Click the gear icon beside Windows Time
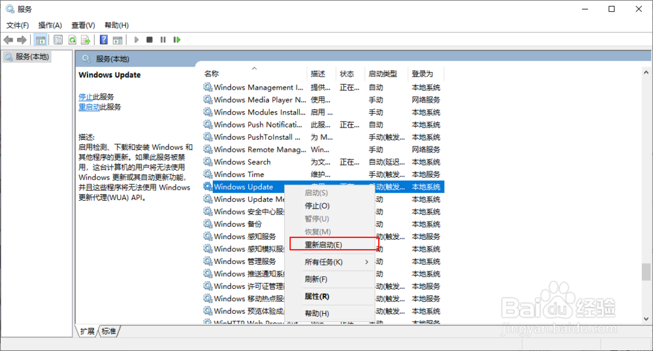653x351 pixels. coord(208,175)
